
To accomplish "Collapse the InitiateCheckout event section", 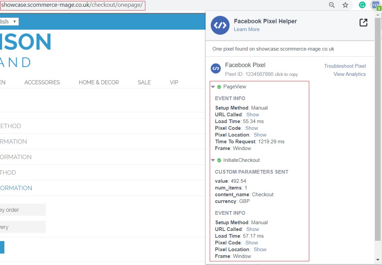I will point(213,160).
